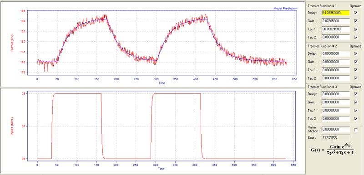Toggle Optimize checkbox for Transfer Function #3 Tau 1
The image size is (364, 175).
(x=356, y=111)
